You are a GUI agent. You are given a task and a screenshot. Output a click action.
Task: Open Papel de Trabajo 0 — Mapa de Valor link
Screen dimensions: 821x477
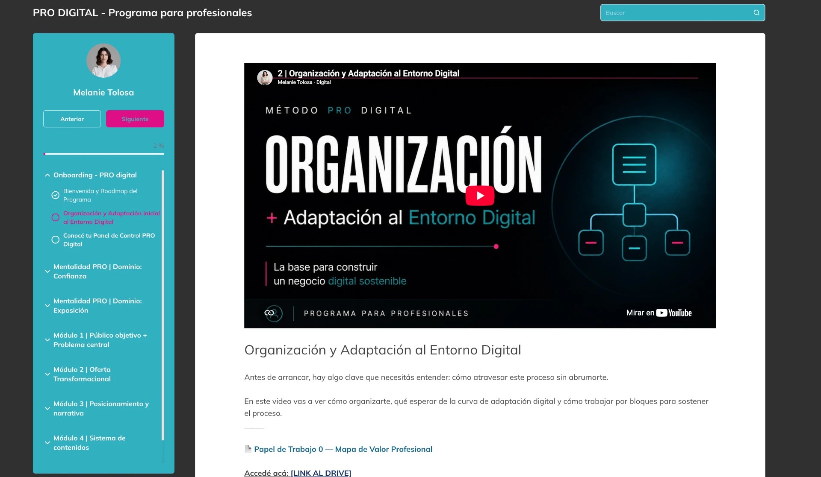(343, 449)
